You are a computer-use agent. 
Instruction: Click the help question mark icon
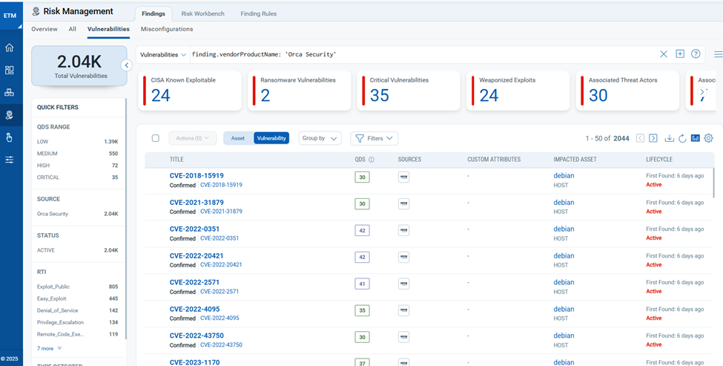696,54
